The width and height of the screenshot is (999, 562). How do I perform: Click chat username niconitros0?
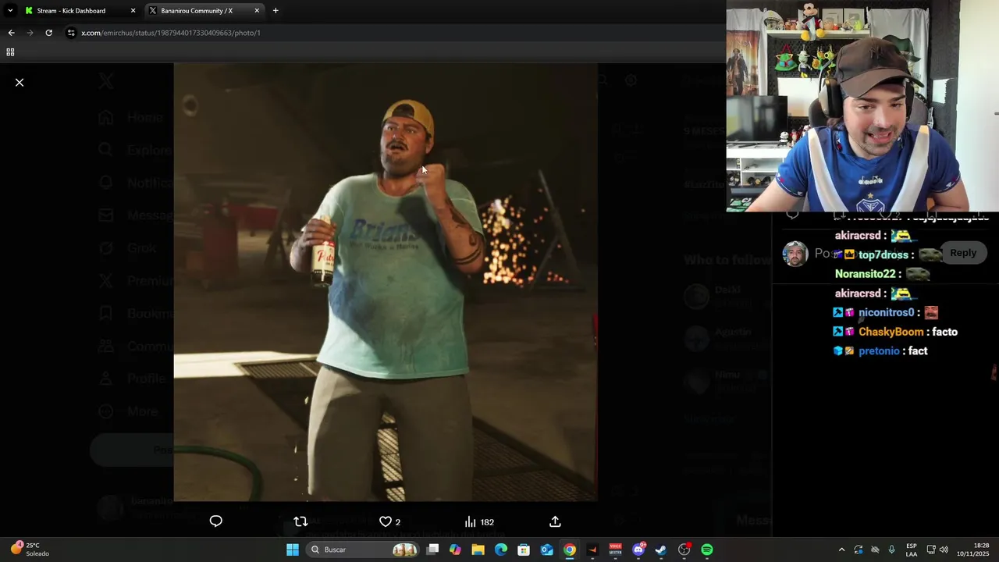tap(886, 312)
